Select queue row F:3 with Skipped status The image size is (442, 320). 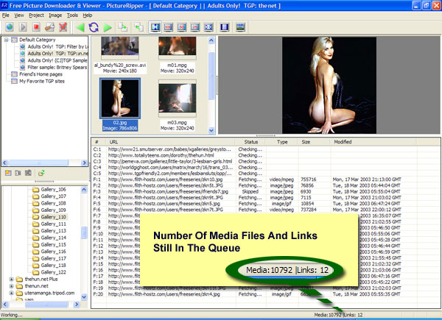point(265,192)
